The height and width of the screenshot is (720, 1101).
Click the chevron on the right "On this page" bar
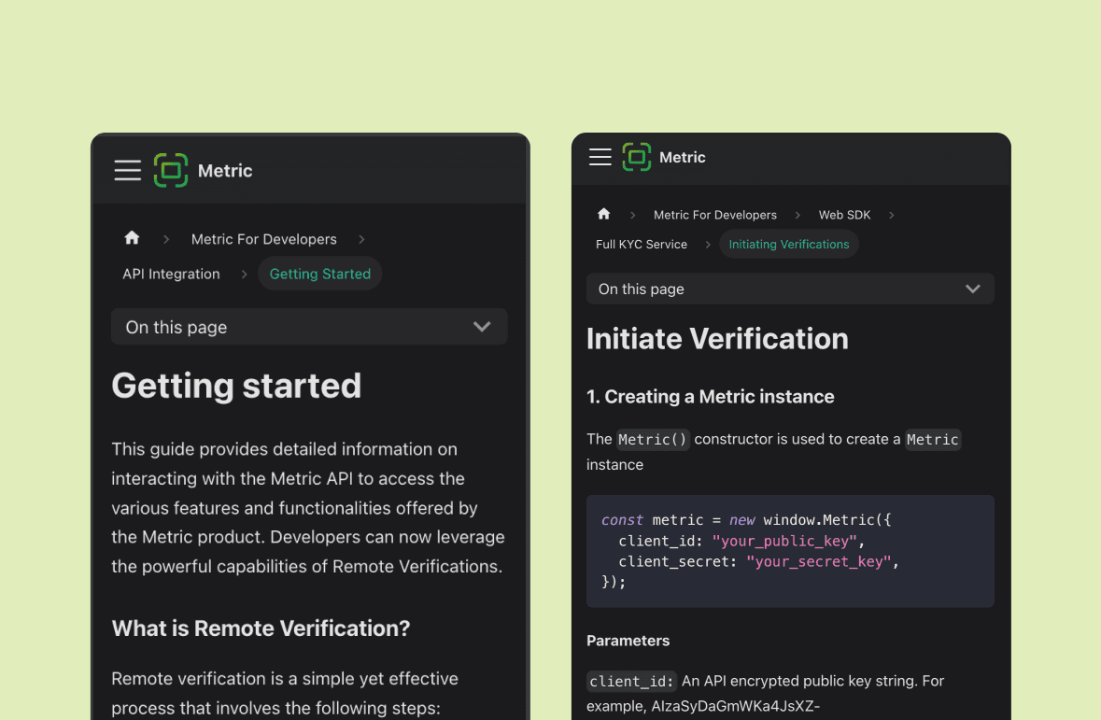(x=972, y=289)
